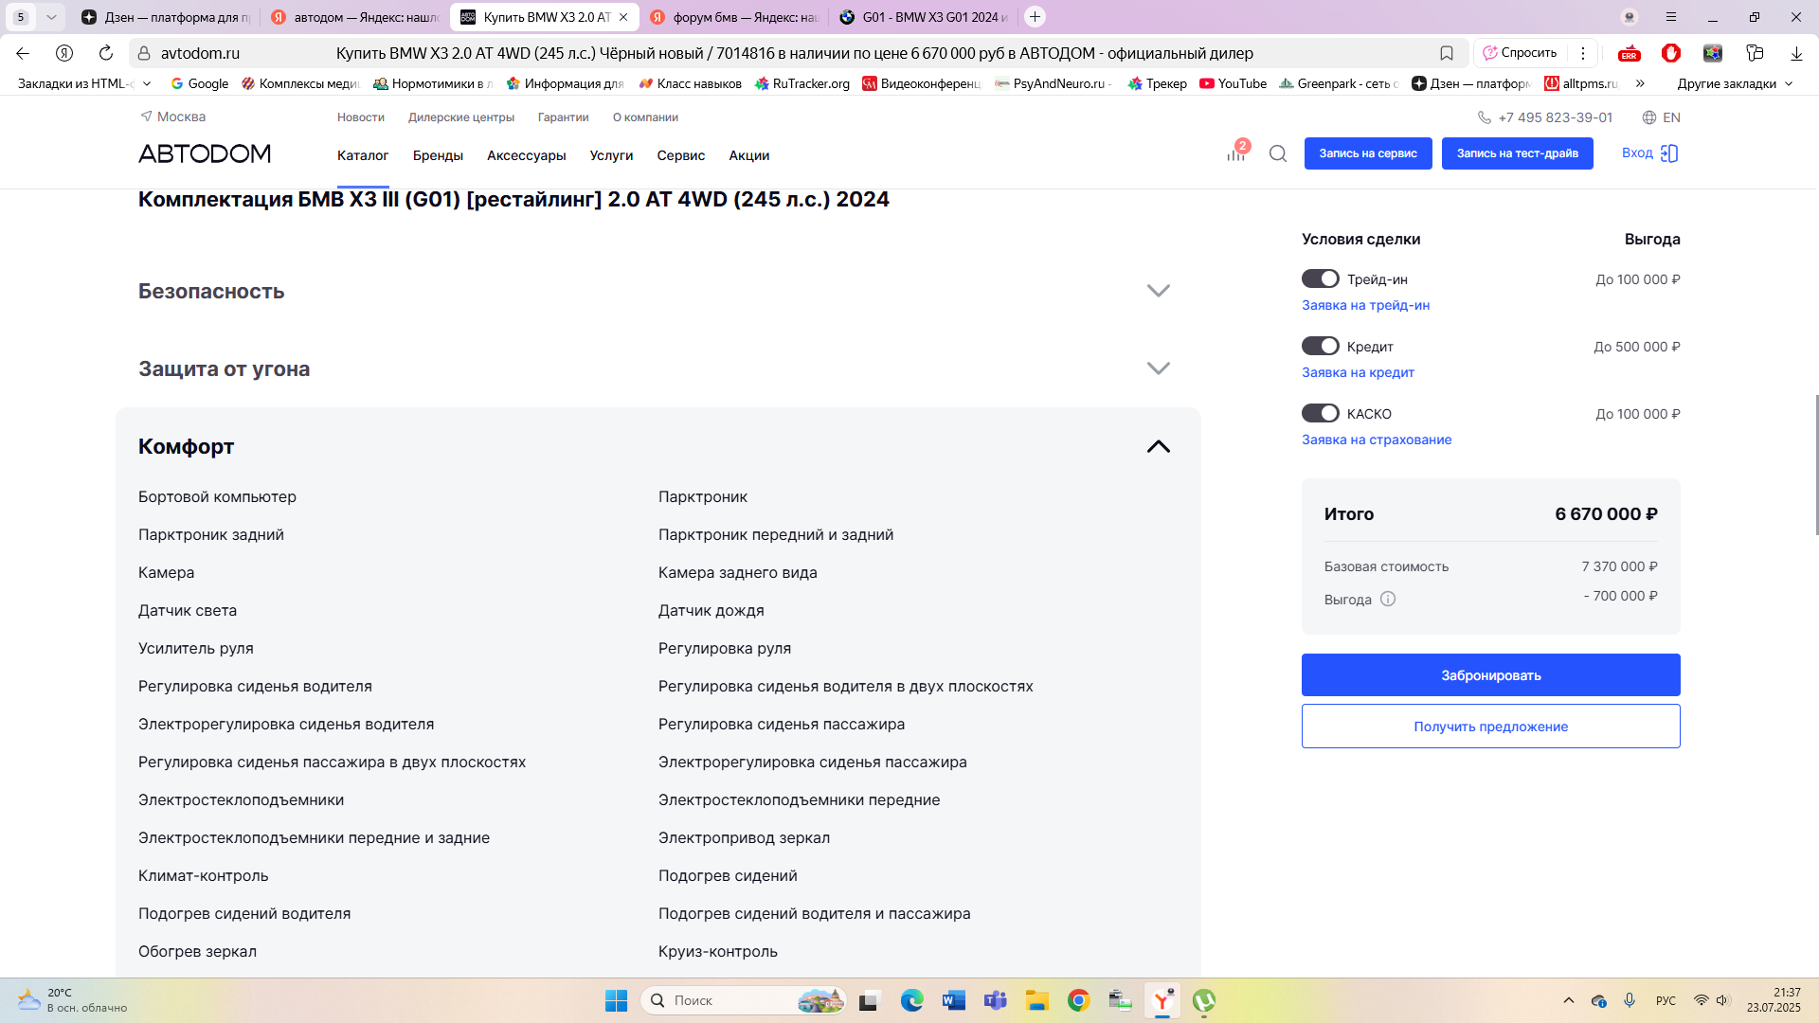1819x1023 pixels.
Task: Open the Сервис menu item
Action: click(x=681, y=155)
